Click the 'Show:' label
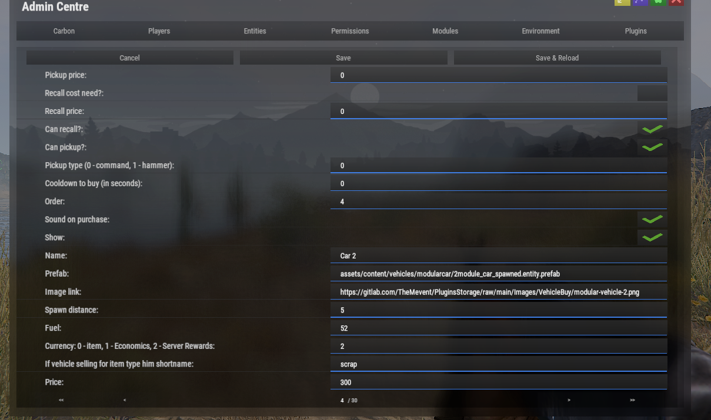The width and height of the screenshot is (711, 420). point(55,238)
